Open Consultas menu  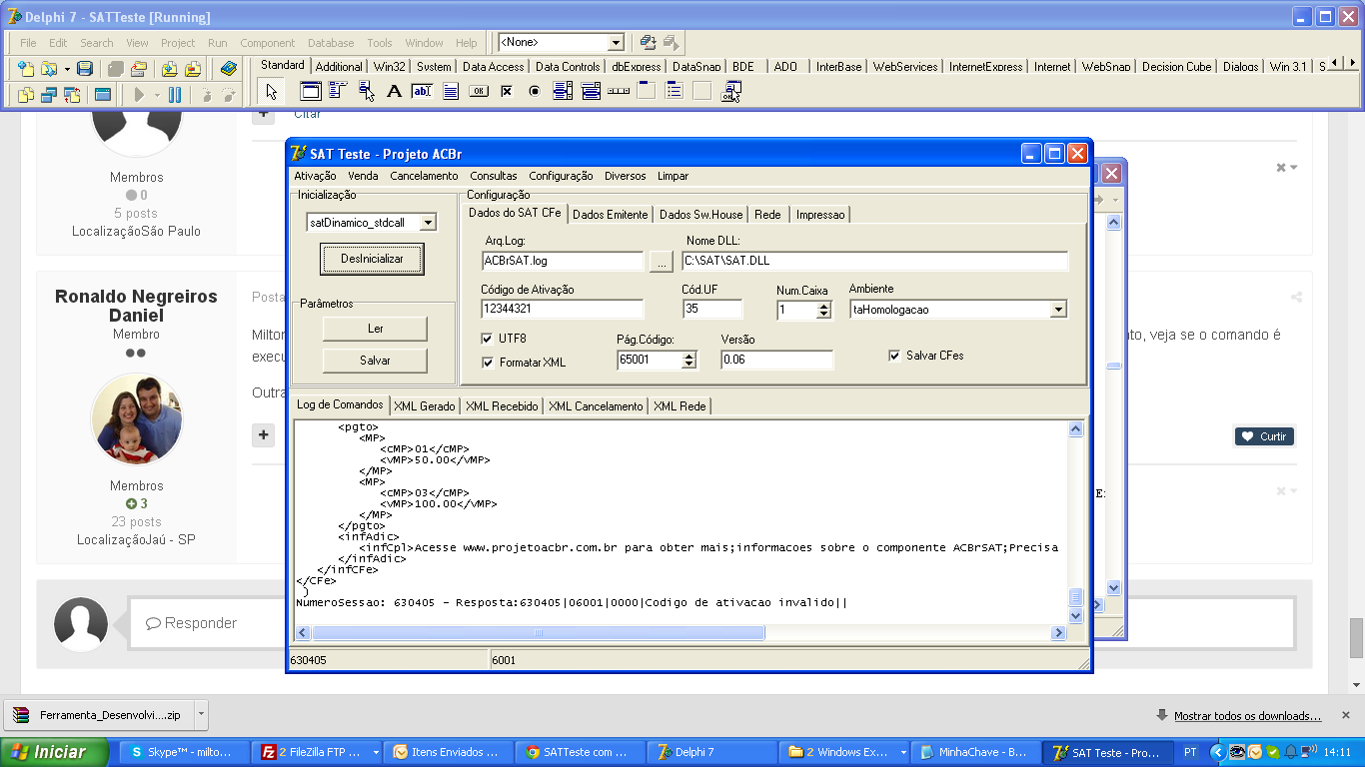494,176
